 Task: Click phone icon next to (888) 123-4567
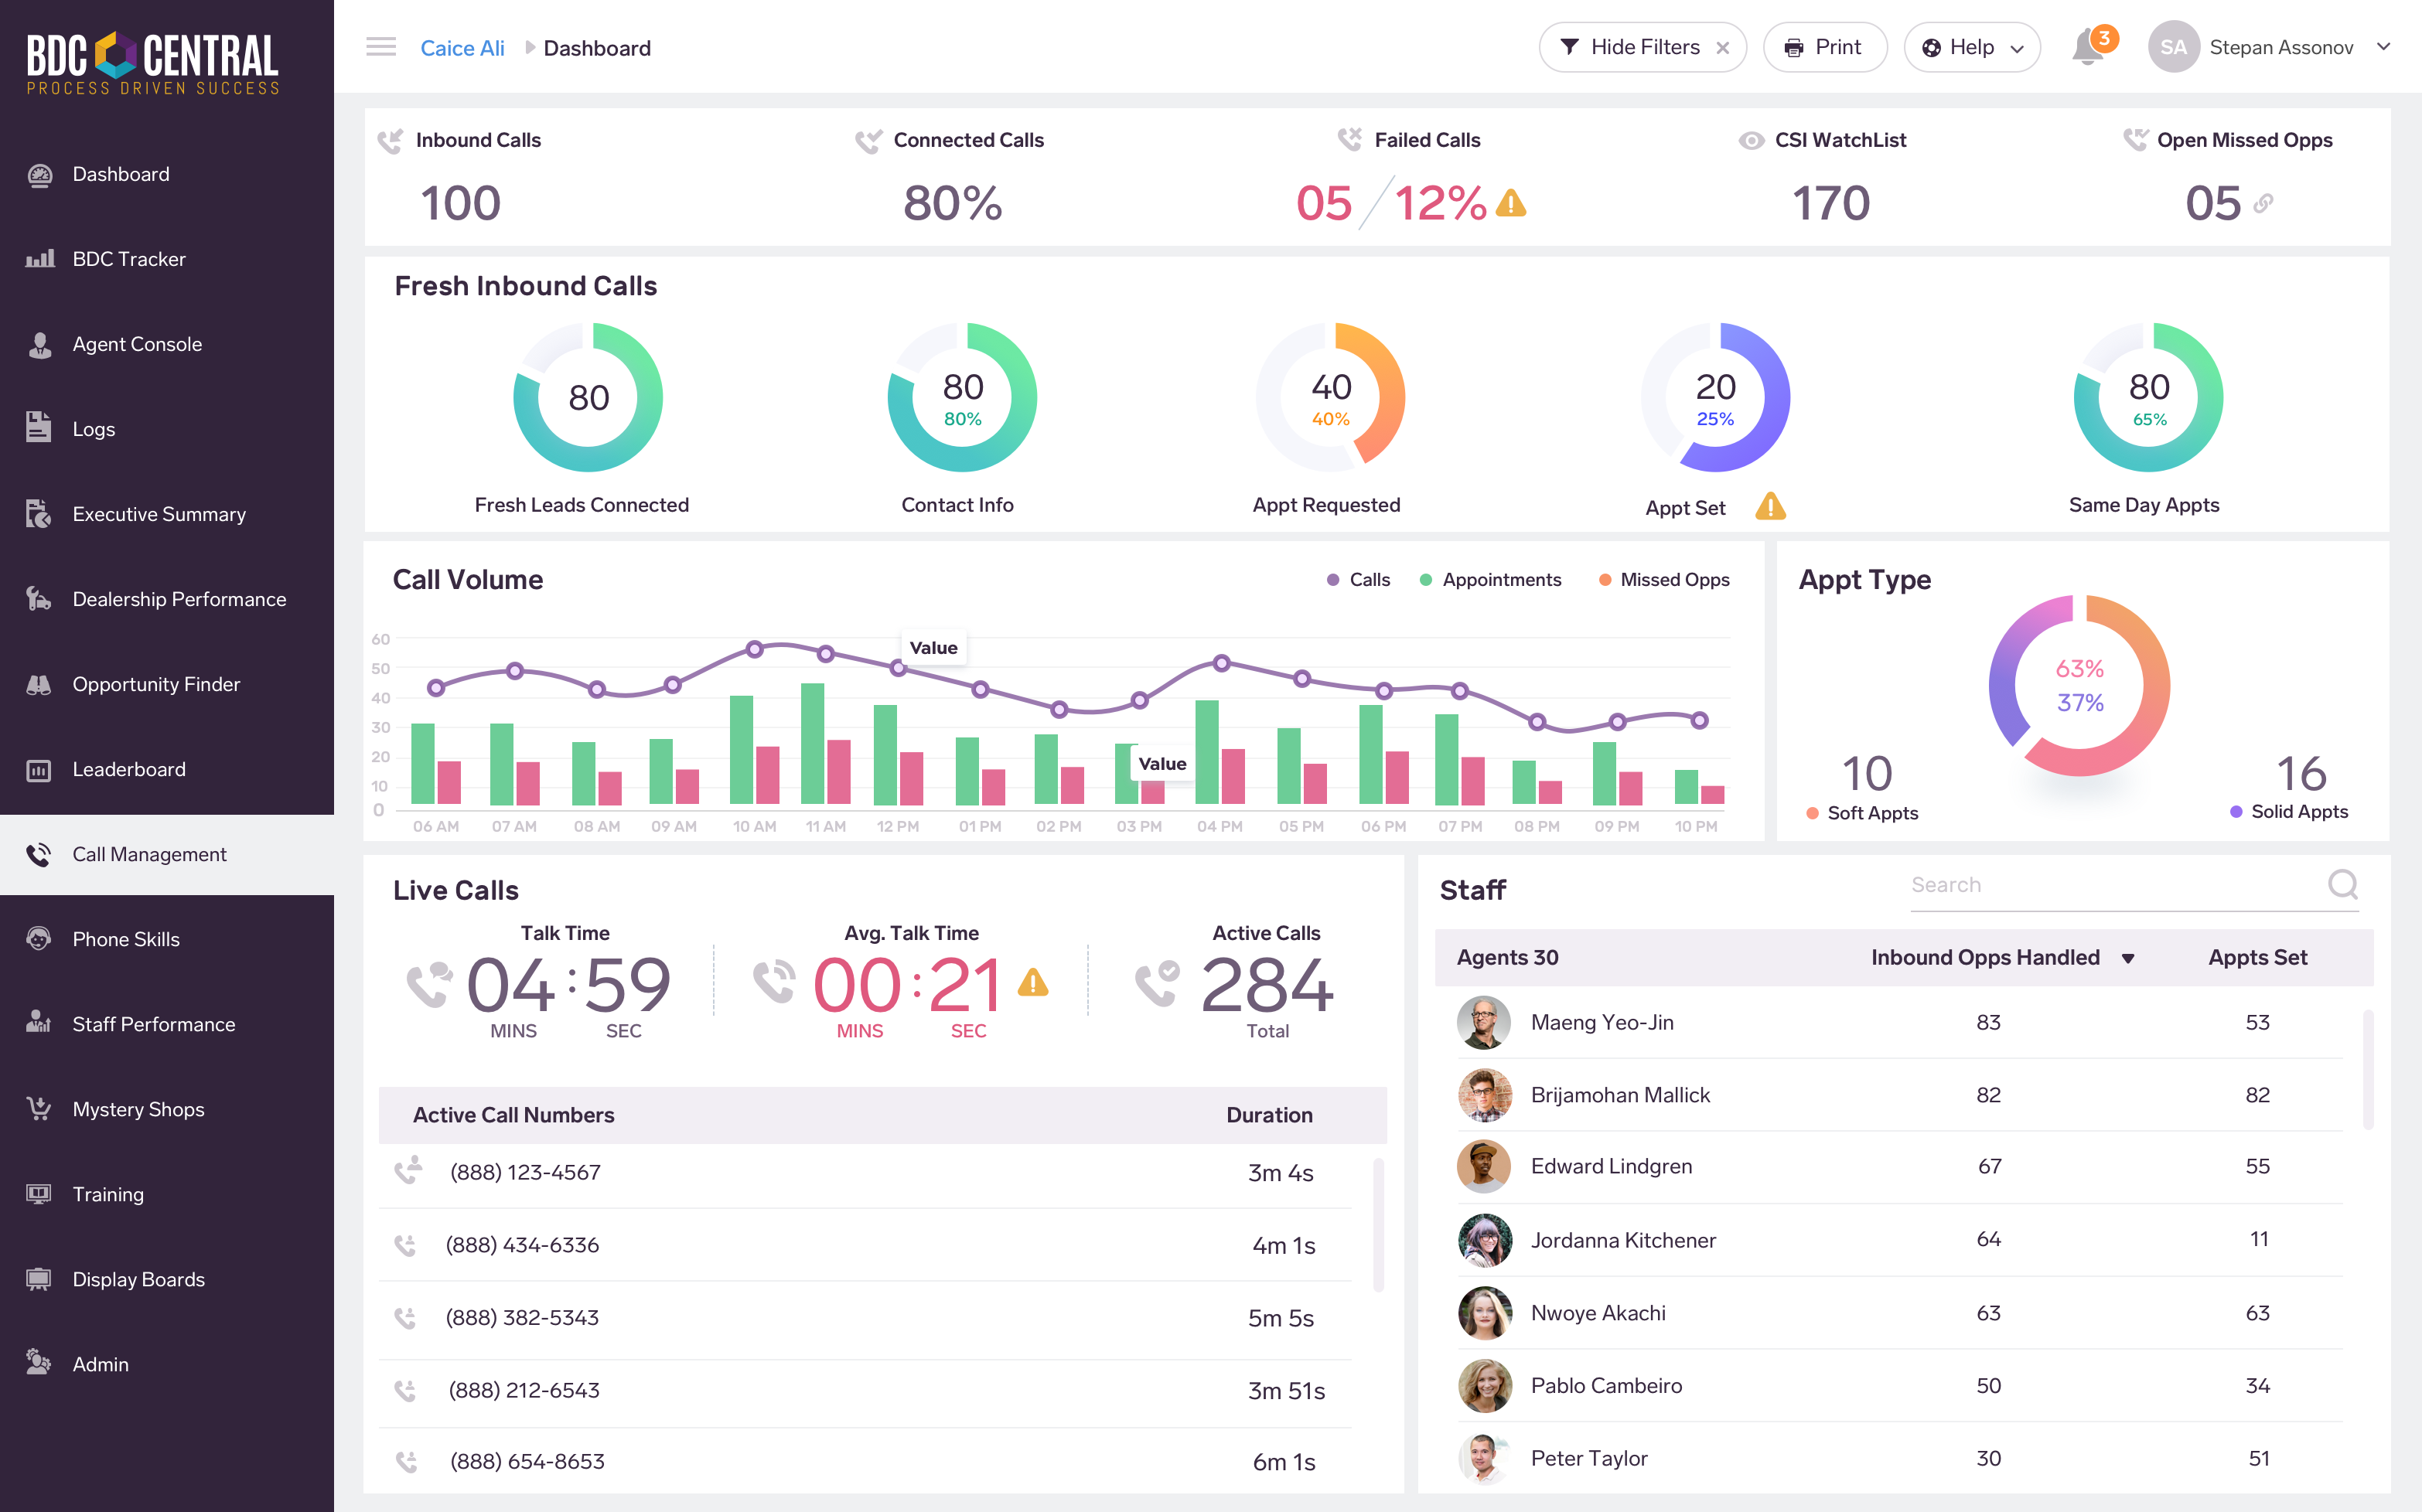[408, 1171]
